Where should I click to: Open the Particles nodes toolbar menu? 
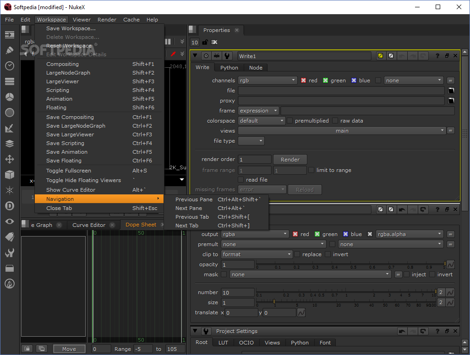point(10,190)
